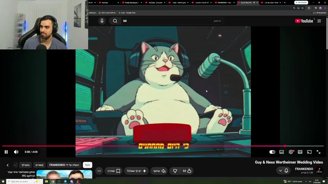Screen dimensions: 328x184
Task: Switch to the 'YouTube - יונתן ברק' tab
Action: pos(155,3)
